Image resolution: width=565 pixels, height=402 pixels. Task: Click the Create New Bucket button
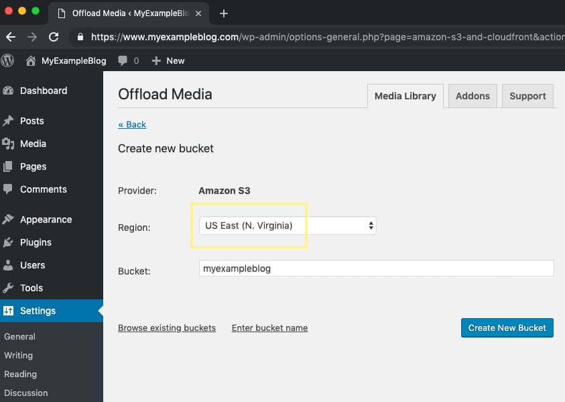(507, 328)
